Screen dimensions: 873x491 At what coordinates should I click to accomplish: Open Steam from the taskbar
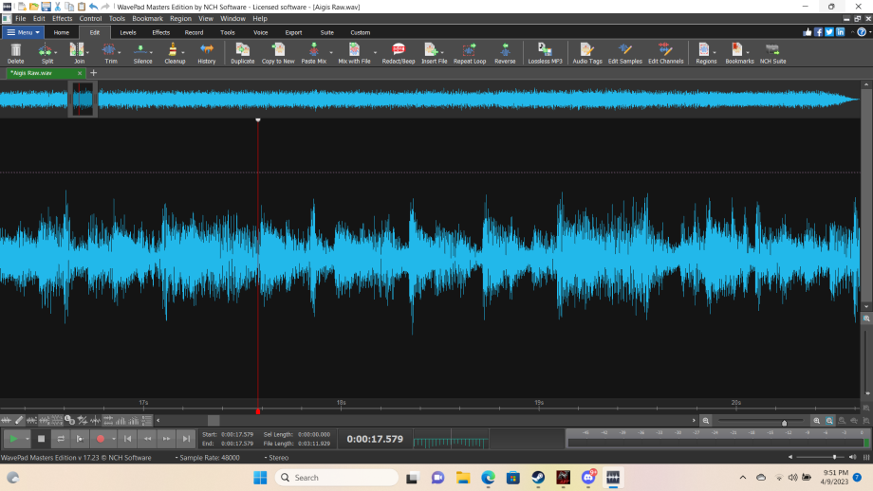[x=538, y=477]
